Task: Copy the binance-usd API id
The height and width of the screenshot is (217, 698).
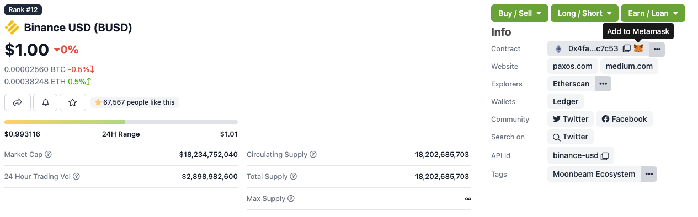Action: point(605,156)
